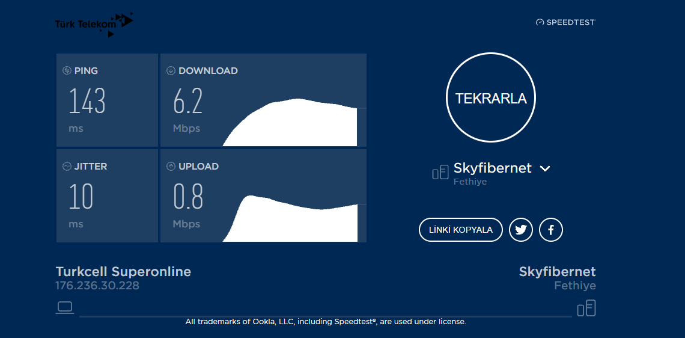Click the download speed graph
The height and width of the screenshot is (338, 685).
290,123
